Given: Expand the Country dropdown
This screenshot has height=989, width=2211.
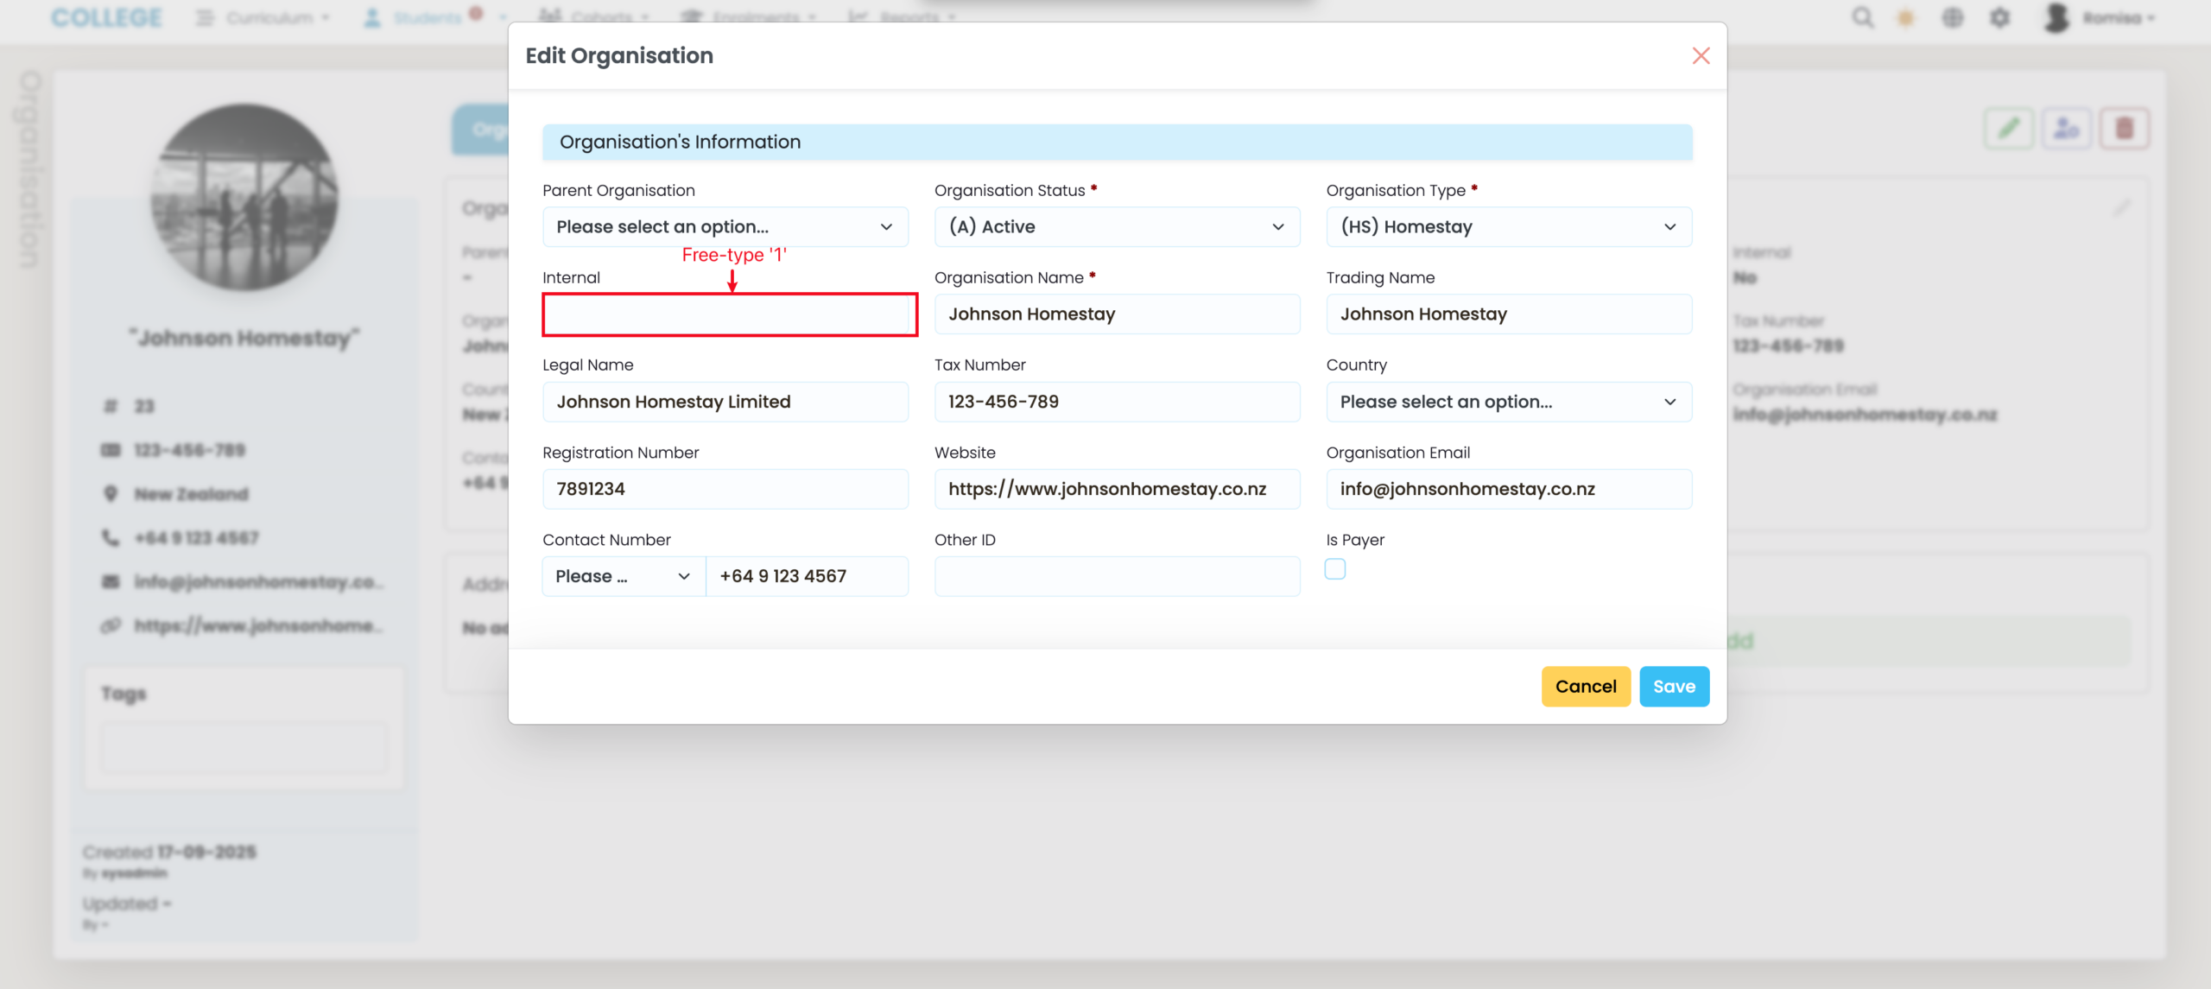Looking at the screenshot, I should 1508,403.
